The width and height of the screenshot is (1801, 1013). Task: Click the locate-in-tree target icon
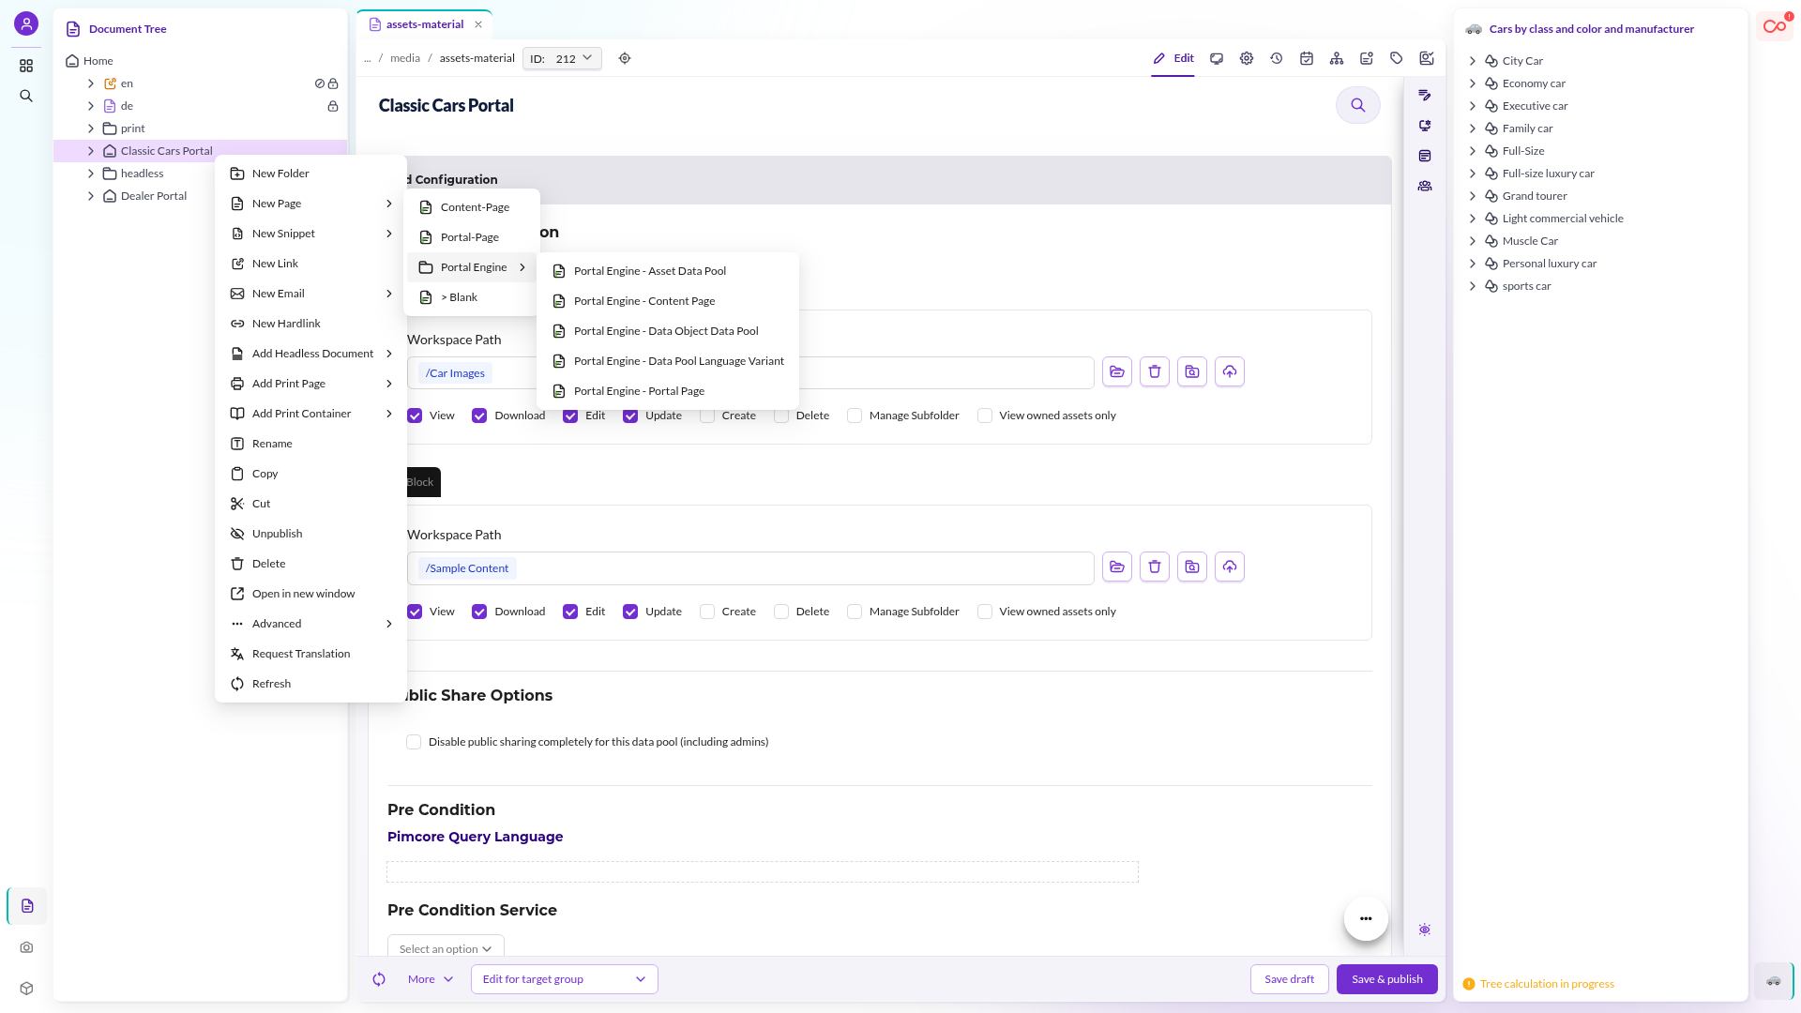click(x=625, y=58)
